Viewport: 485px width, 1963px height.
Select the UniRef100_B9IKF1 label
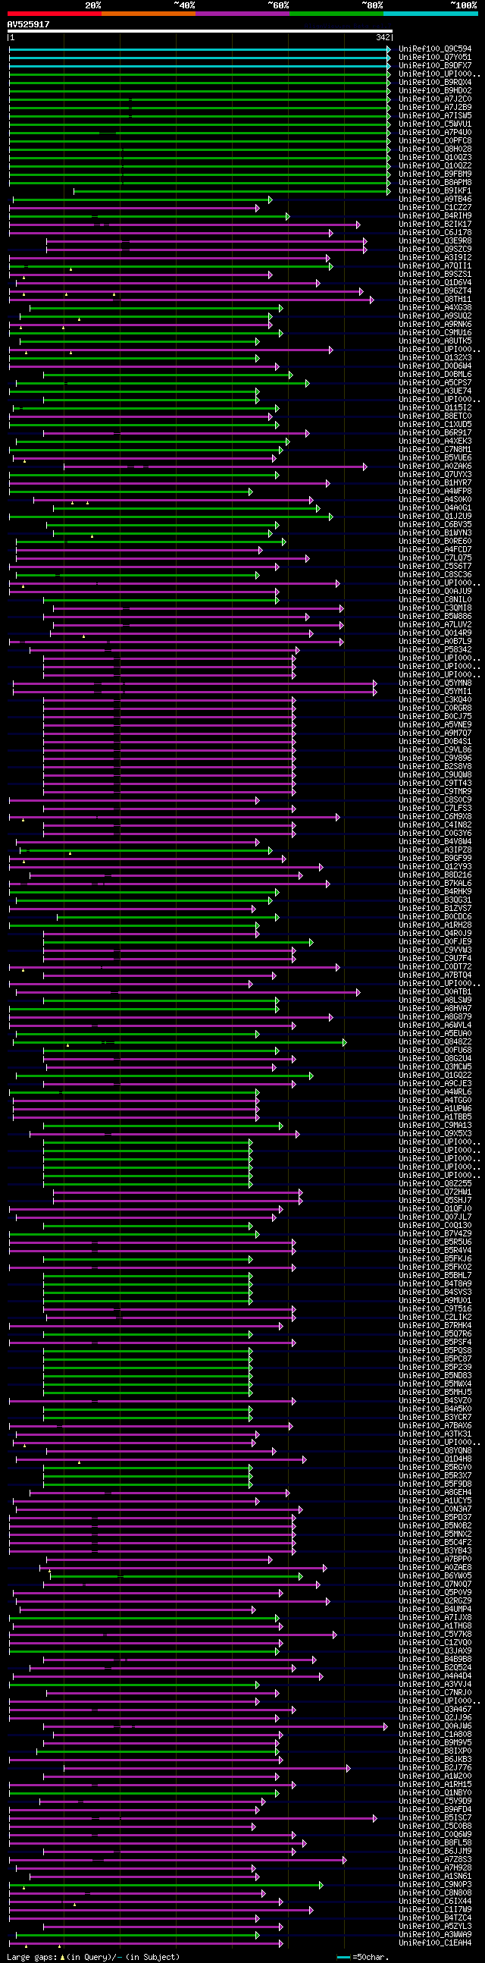coord(435,191)
